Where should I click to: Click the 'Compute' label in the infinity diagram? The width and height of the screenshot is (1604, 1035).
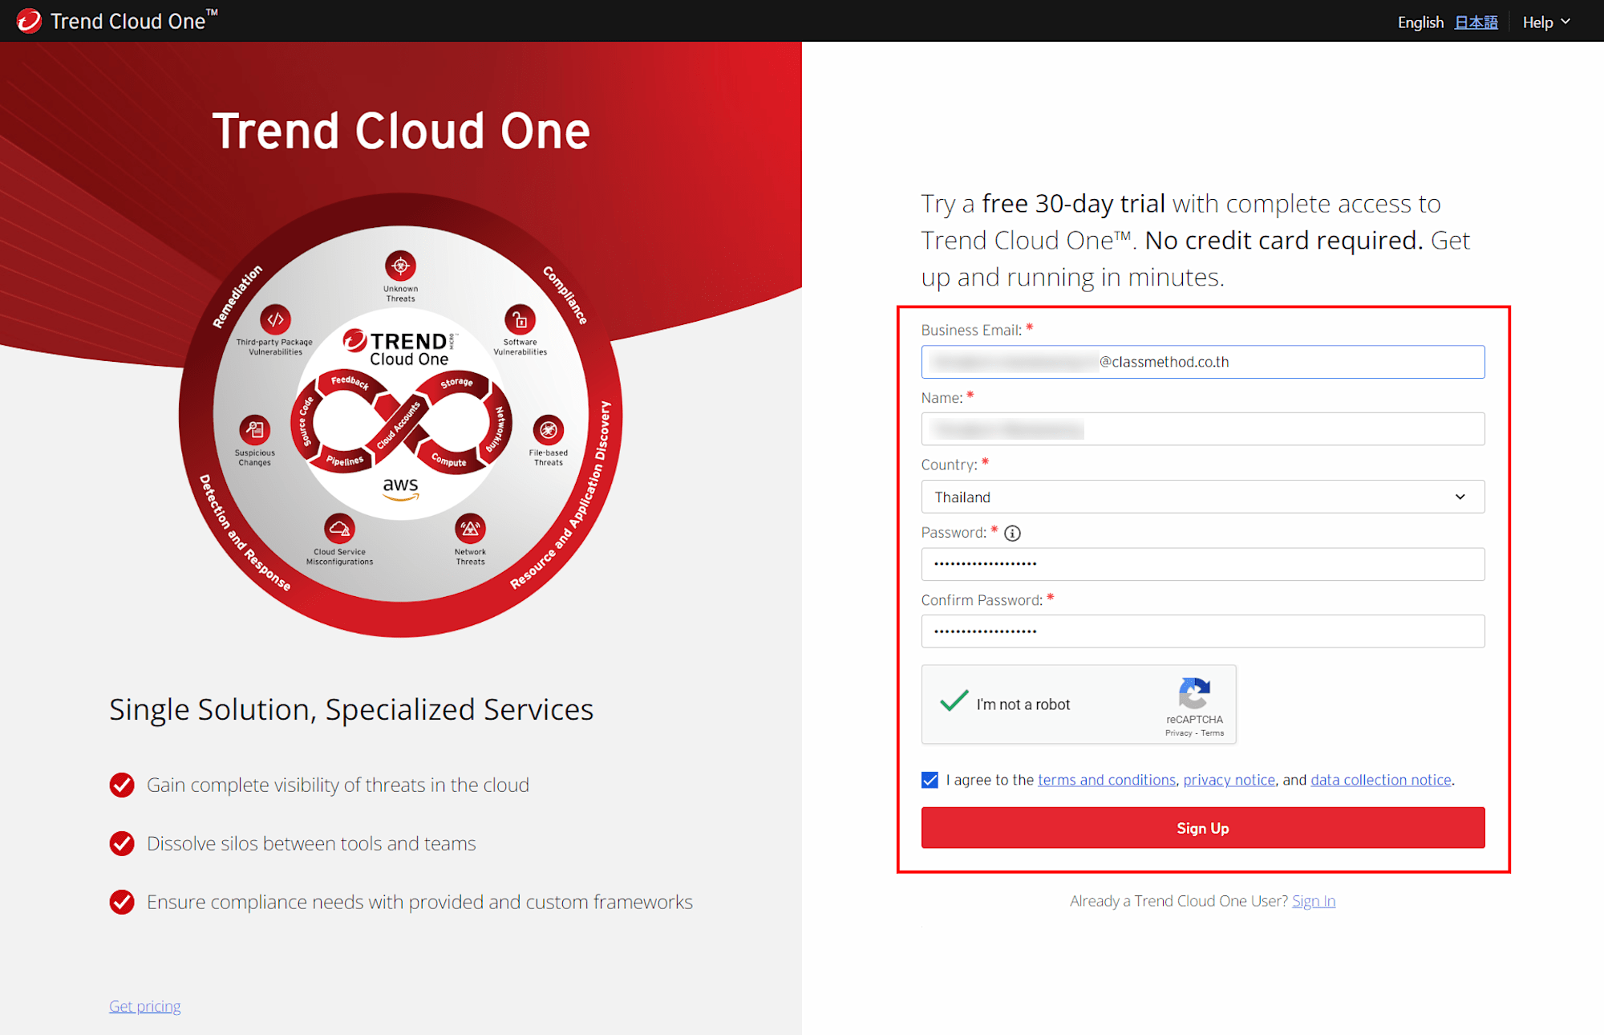[448, 461]
